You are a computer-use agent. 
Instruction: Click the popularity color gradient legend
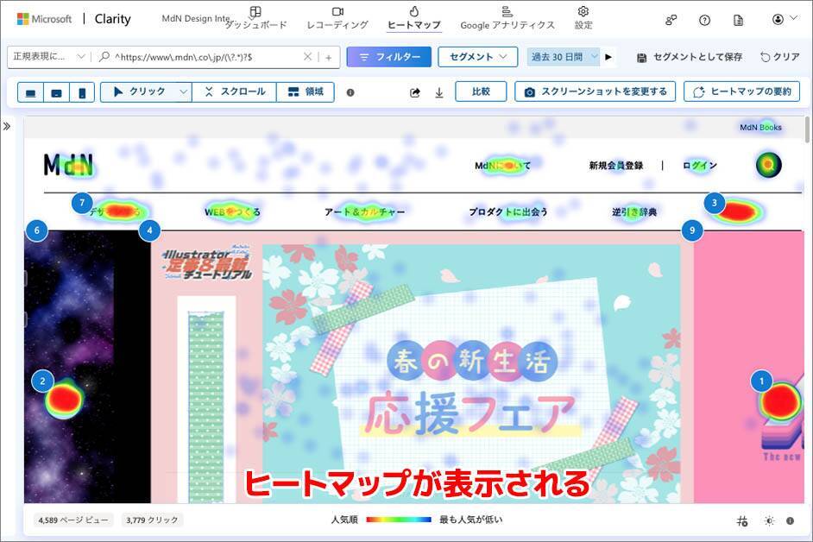tap(398, 520)
